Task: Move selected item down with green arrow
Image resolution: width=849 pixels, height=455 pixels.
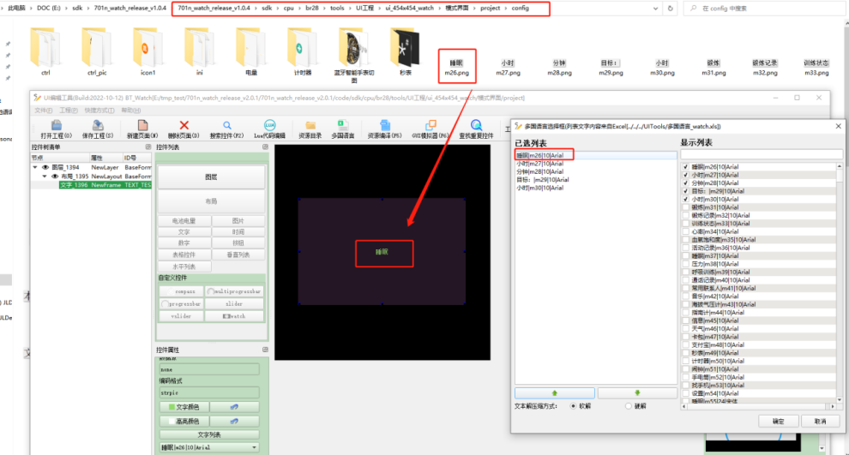Action: click(x=637, y=393)
